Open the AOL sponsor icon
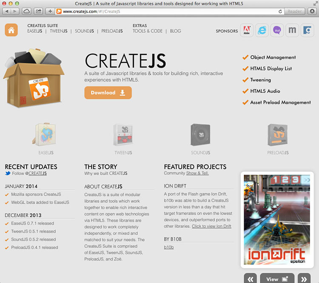319x283 pixels. pos(277,30)
